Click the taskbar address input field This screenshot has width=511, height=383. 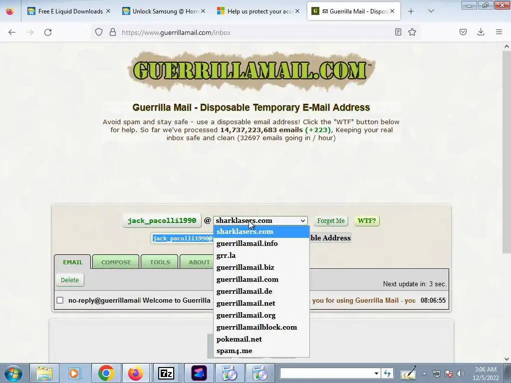326,373
